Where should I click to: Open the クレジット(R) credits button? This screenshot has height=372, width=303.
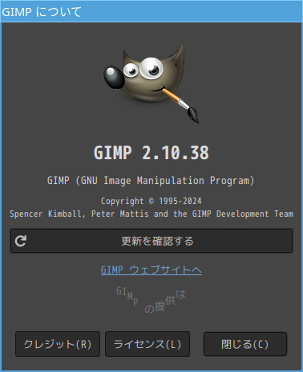tap(58, 344)
